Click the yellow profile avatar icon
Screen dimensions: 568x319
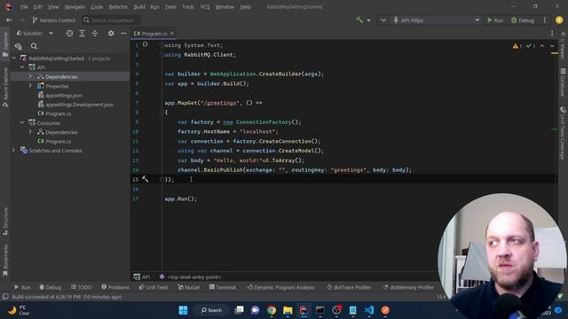click(559, 20)
